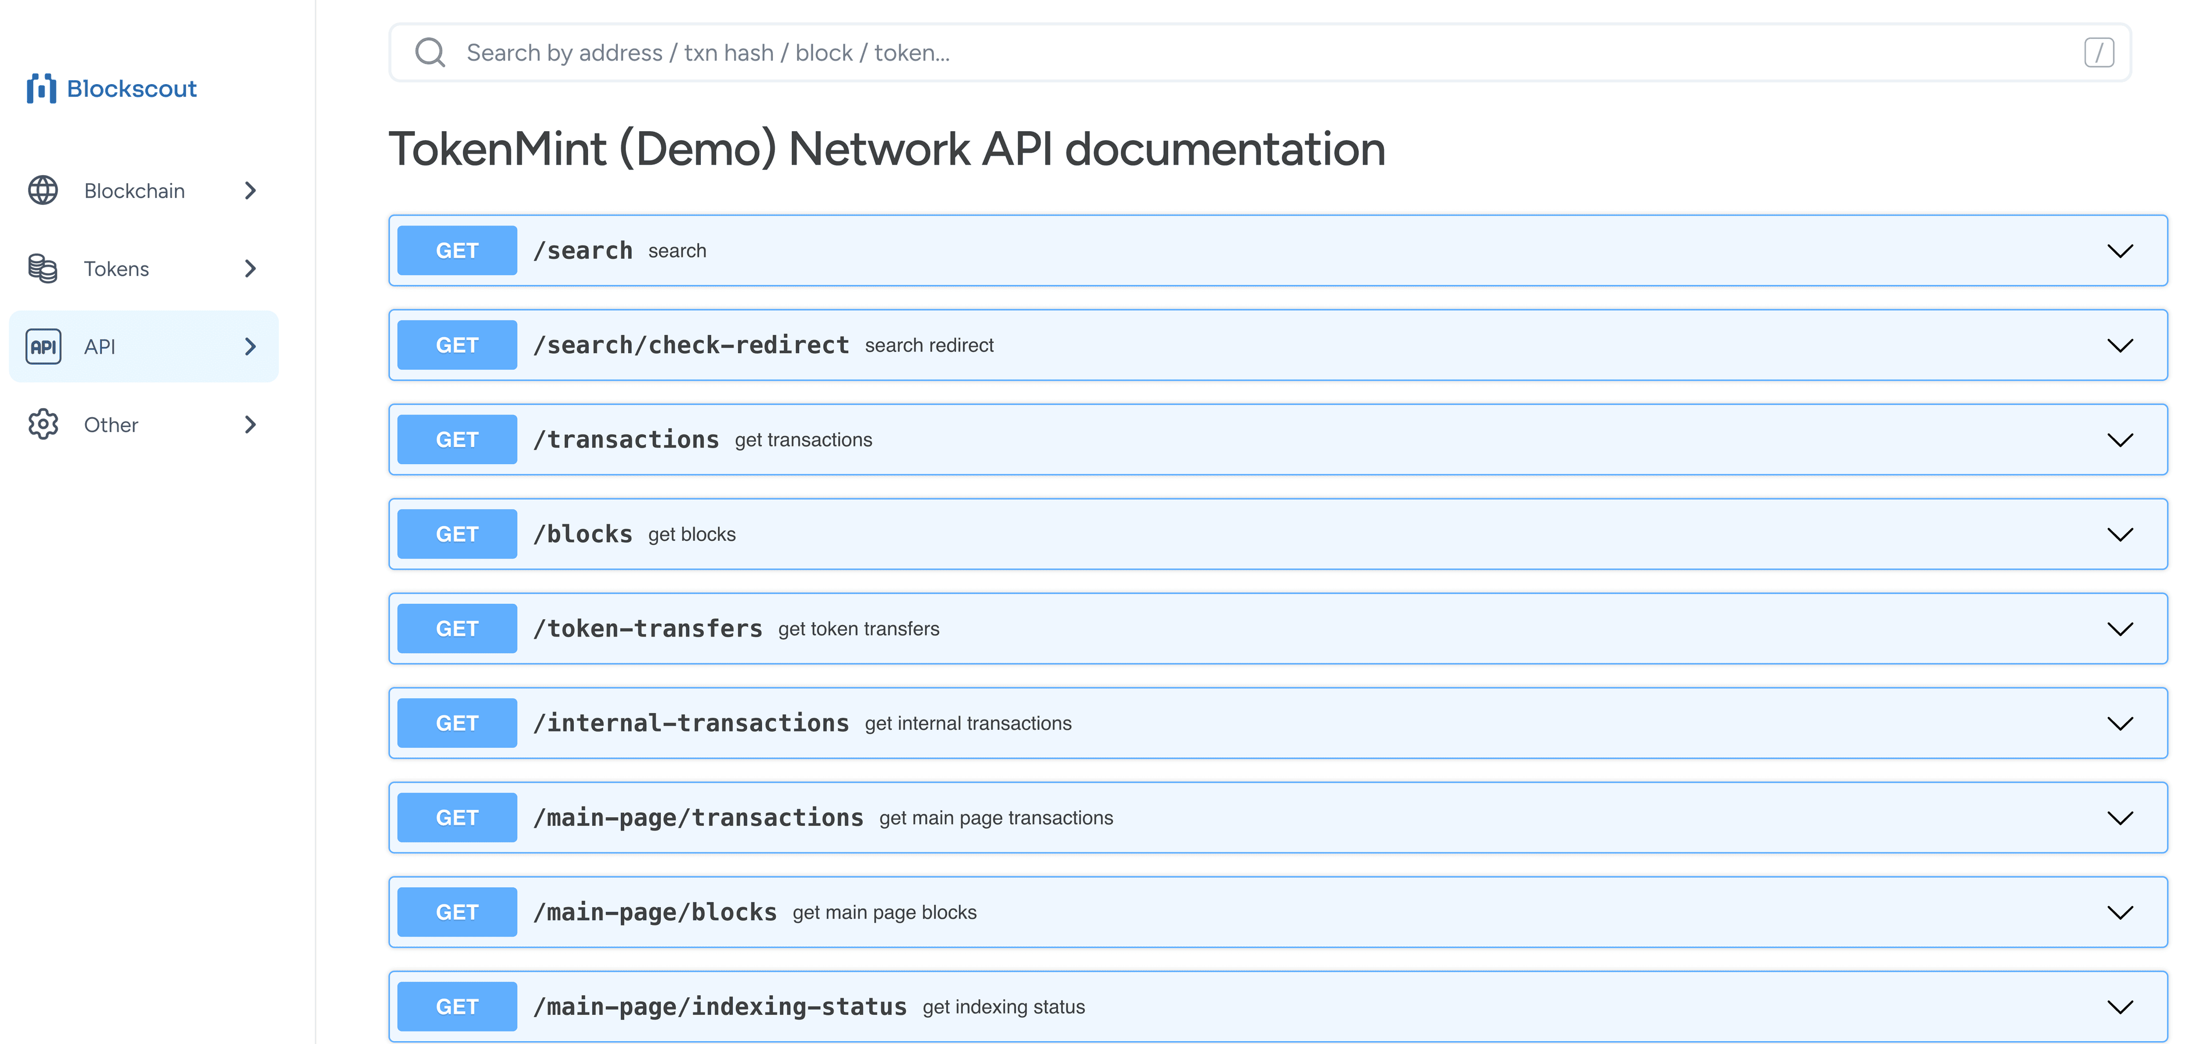Expand the /blocks endpoint arrow
Image resolution: width=2197 pixels, height=1044 pixels.
[x=2120, y=534]
